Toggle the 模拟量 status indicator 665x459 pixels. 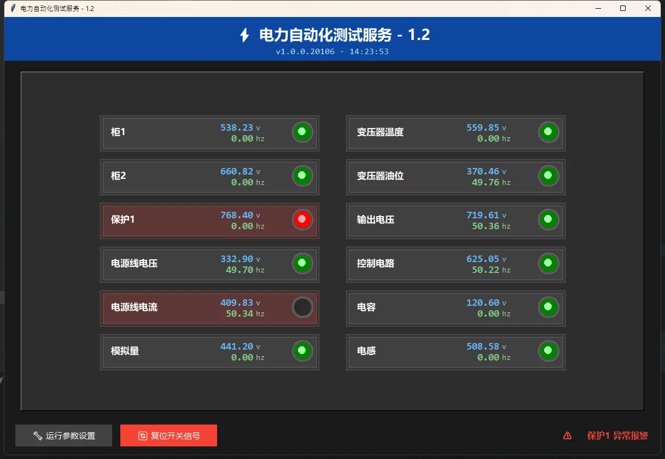pos(302,351)
